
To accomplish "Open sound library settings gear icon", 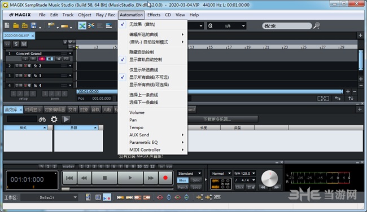I will pyautogui.click(x=54, y=120).
